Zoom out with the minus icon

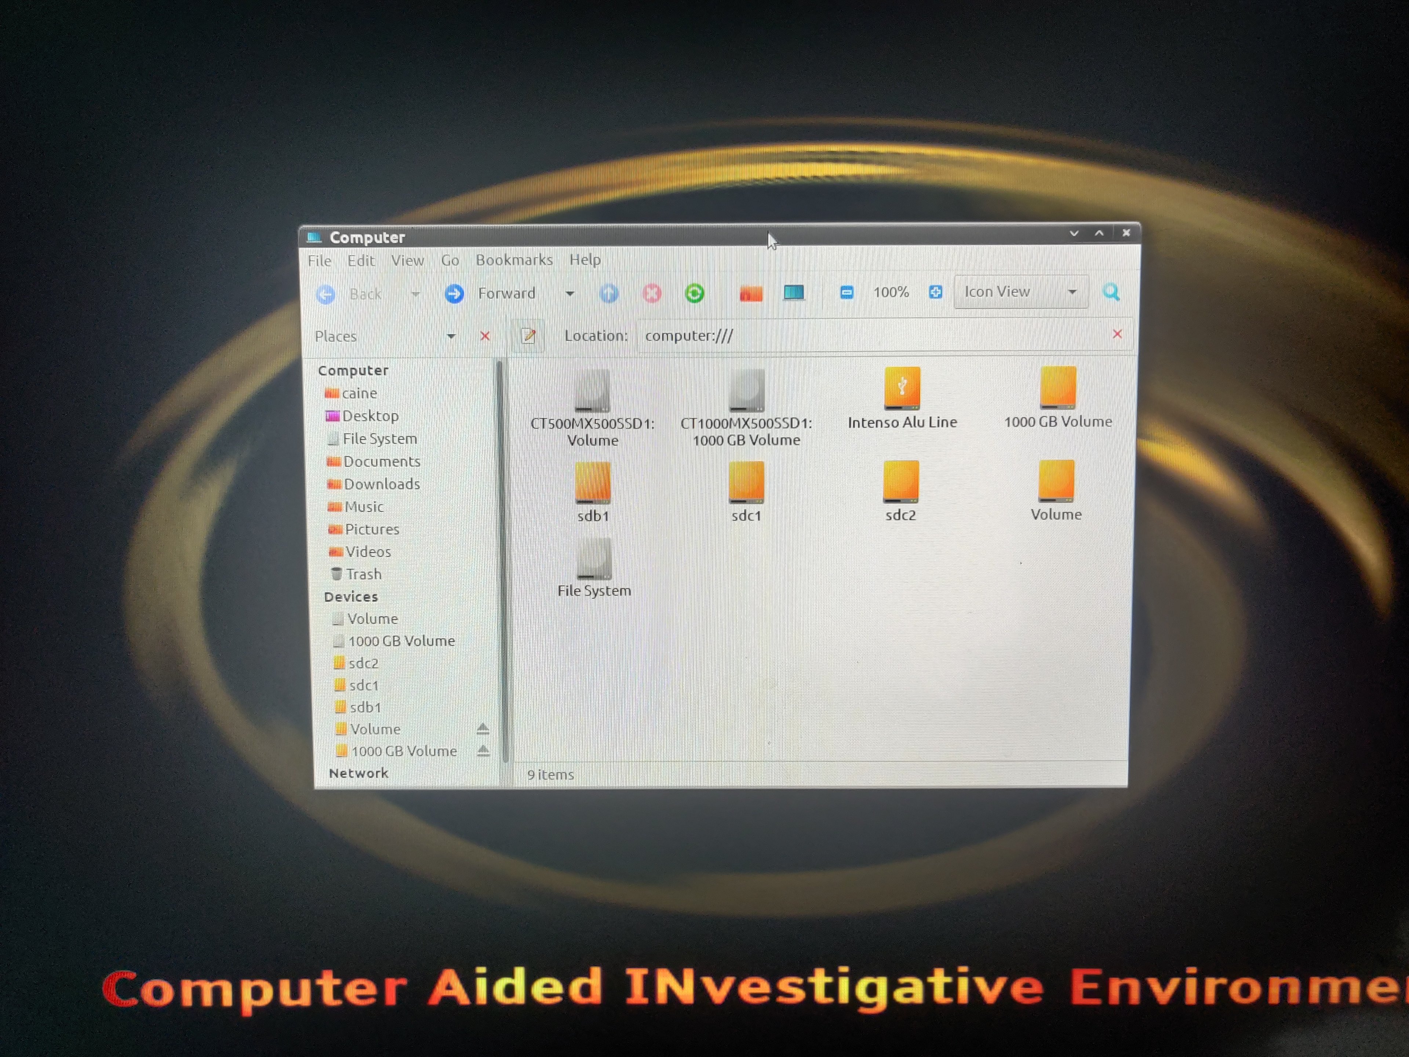click(847, 293)
